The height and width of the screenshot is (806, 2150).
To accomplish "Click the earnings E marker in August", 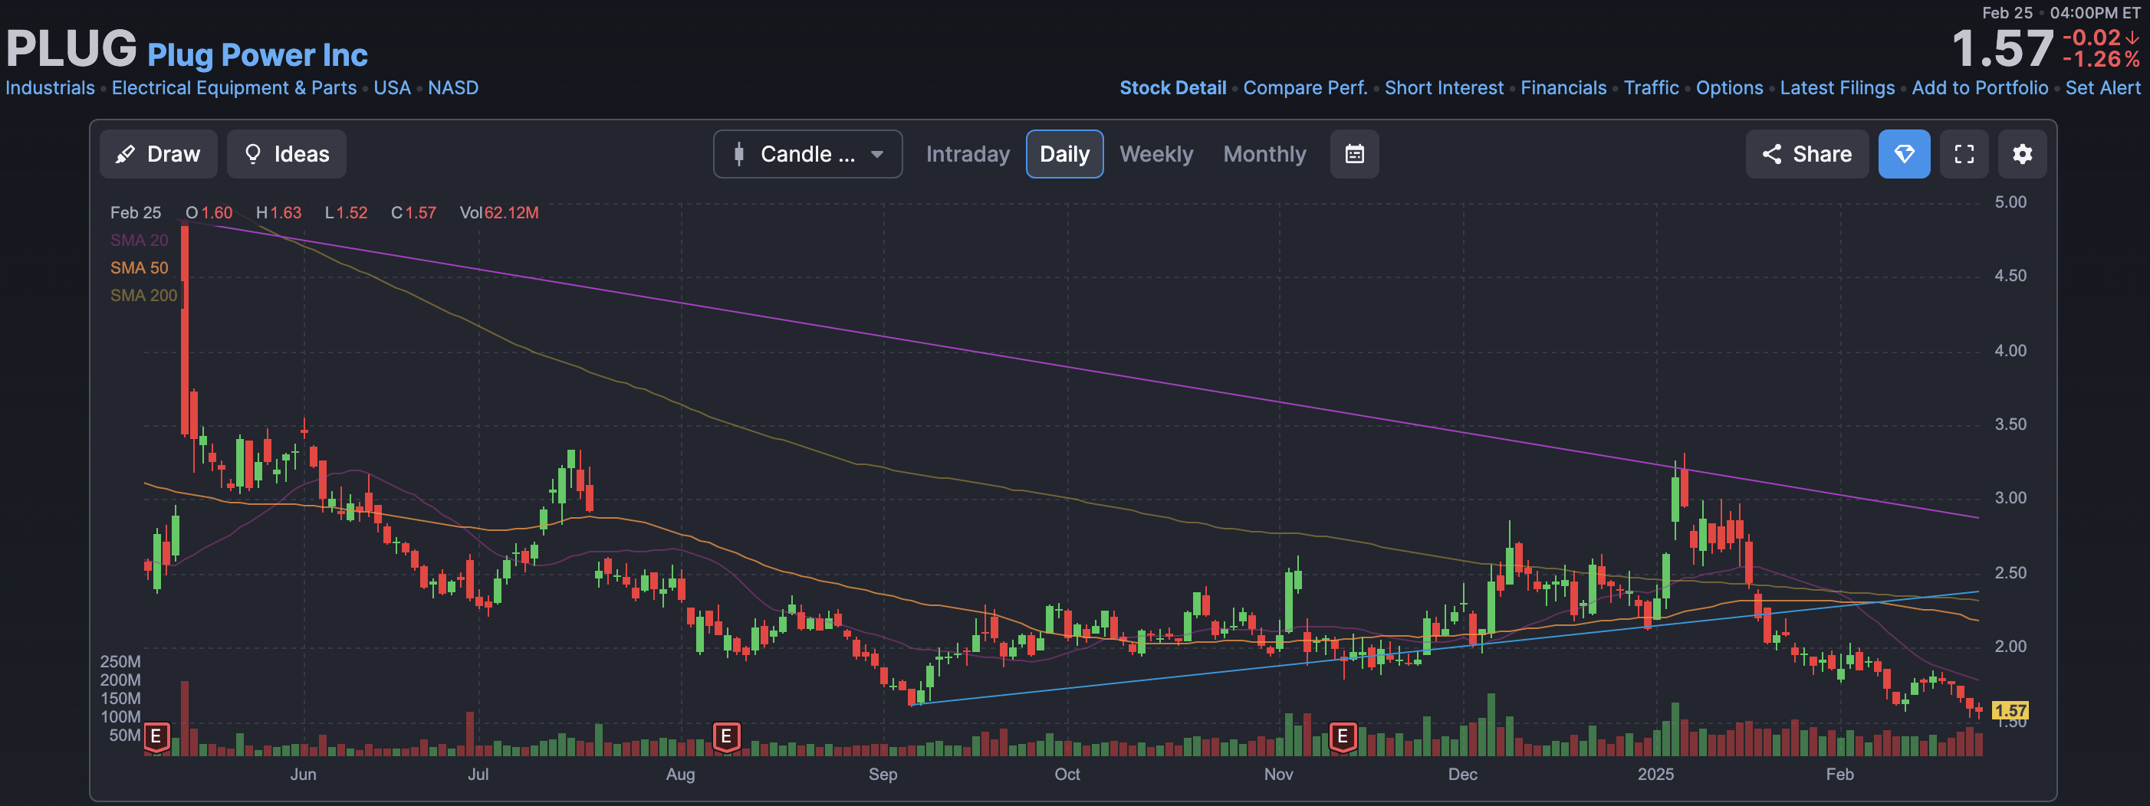I will [x=726, y=737].
